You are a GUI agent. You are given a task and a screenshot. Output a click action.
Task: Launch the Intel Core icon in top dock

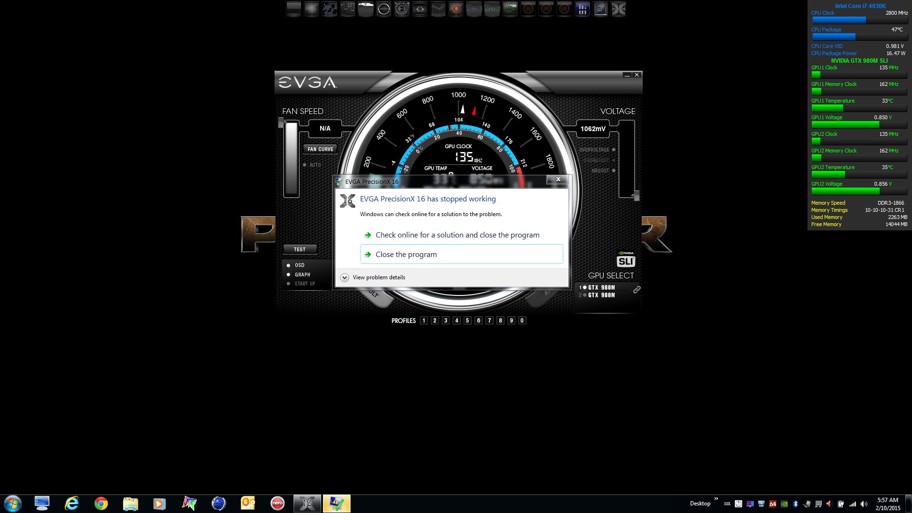tap(600, 9)
